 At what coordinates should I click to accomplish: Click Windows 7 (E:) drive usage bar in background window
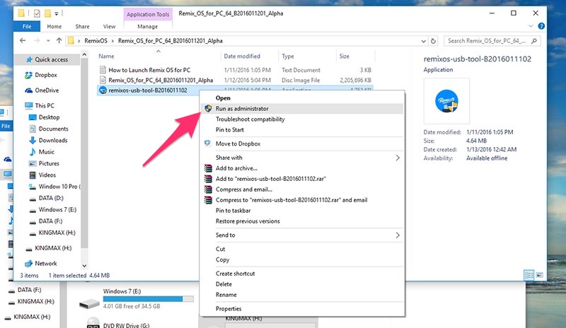click(149, 299)
